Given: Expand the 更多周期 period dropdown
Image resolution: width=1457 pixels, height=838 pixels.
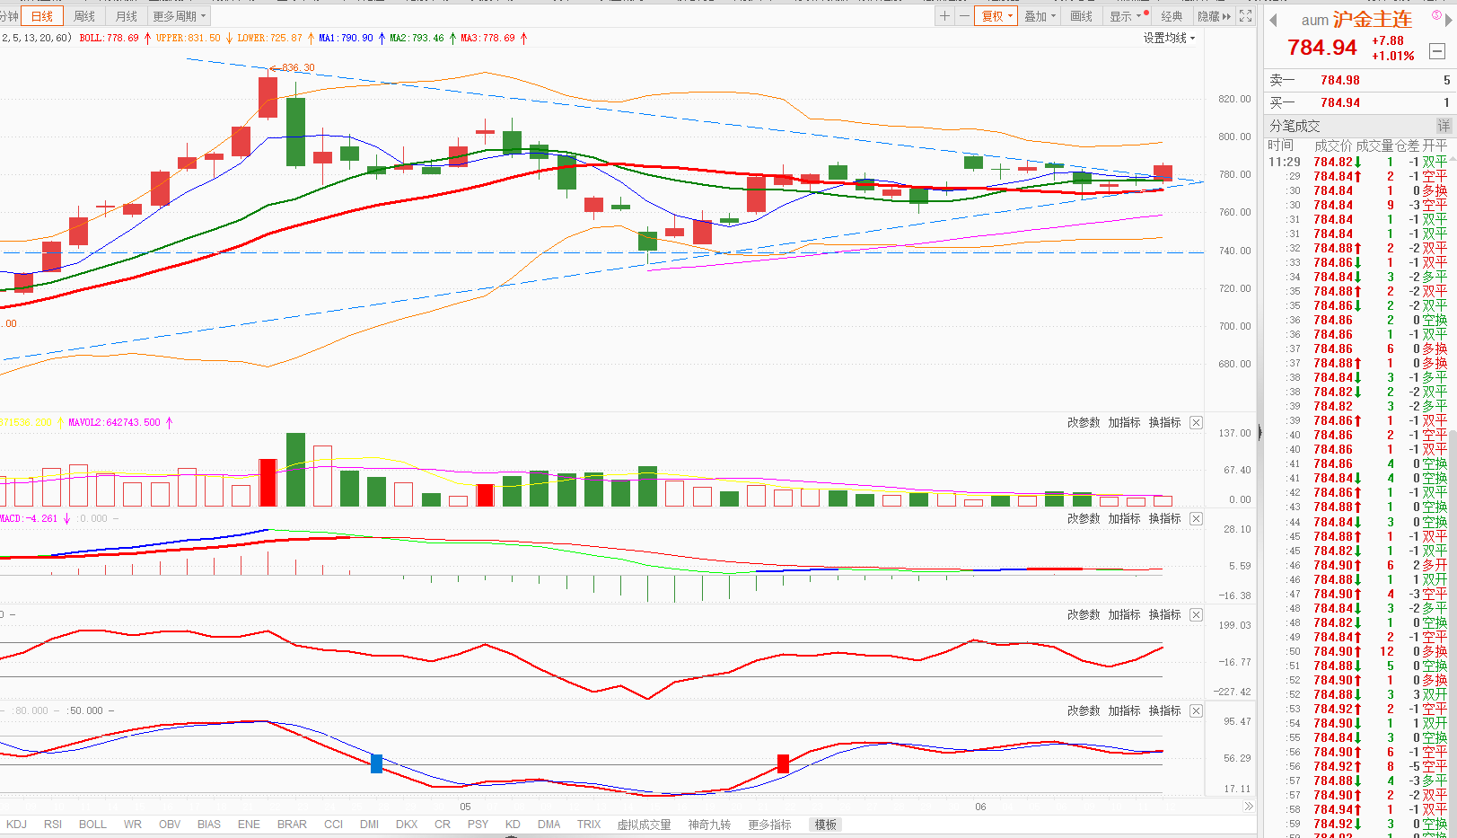Looking at the screenshot, I should click(x=179, y=16).
